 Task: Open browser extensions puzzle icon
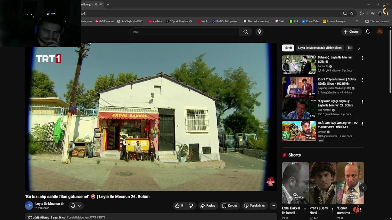[362, 13]
